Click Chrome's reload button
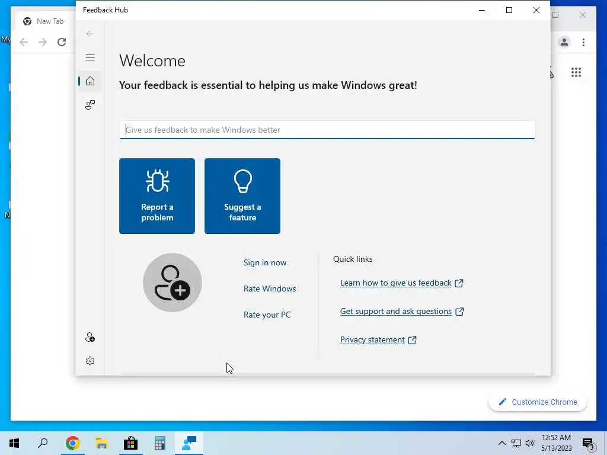Screen dimensions: 607x455 (x=62, y=42)
